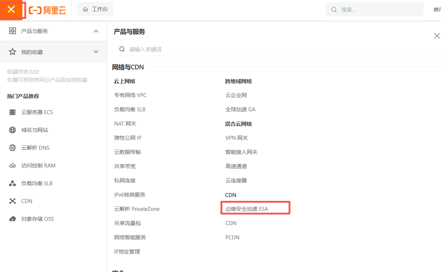Open VPN 网关
Image resolution: width=441 pixels, height=272 pixels.
237,138
